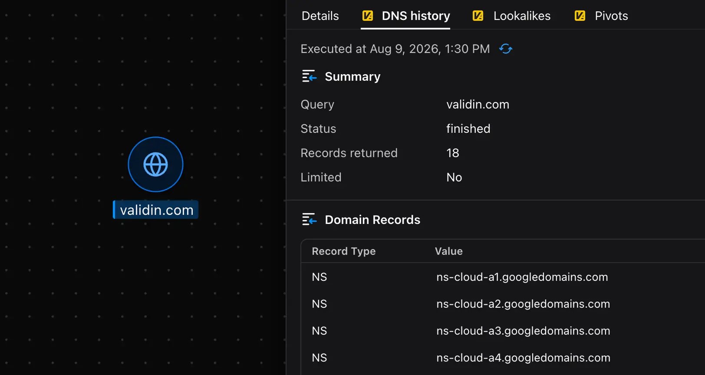Select ns-cloud-a4.googledomains.com value
This screenshot has width=705, height=375.
[x=523, y=358]
